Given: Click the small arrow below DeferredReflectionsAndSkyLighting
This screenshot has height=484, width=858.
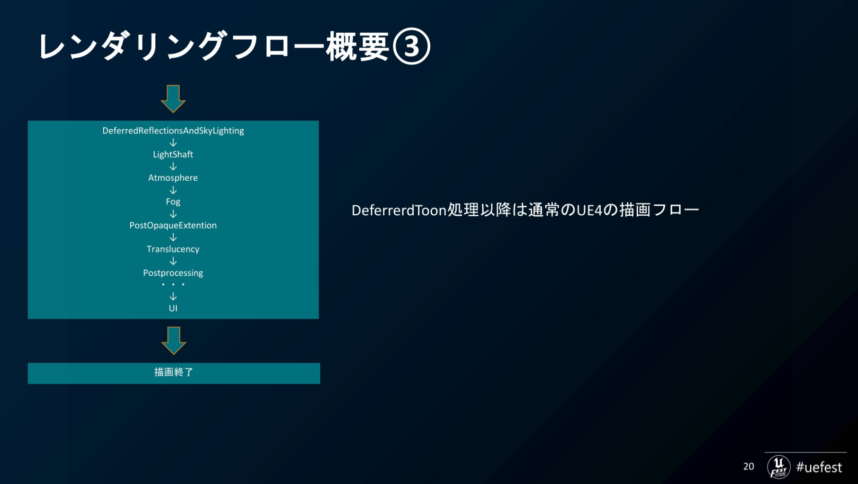Looking at the screenshot, I should (173, 142).
